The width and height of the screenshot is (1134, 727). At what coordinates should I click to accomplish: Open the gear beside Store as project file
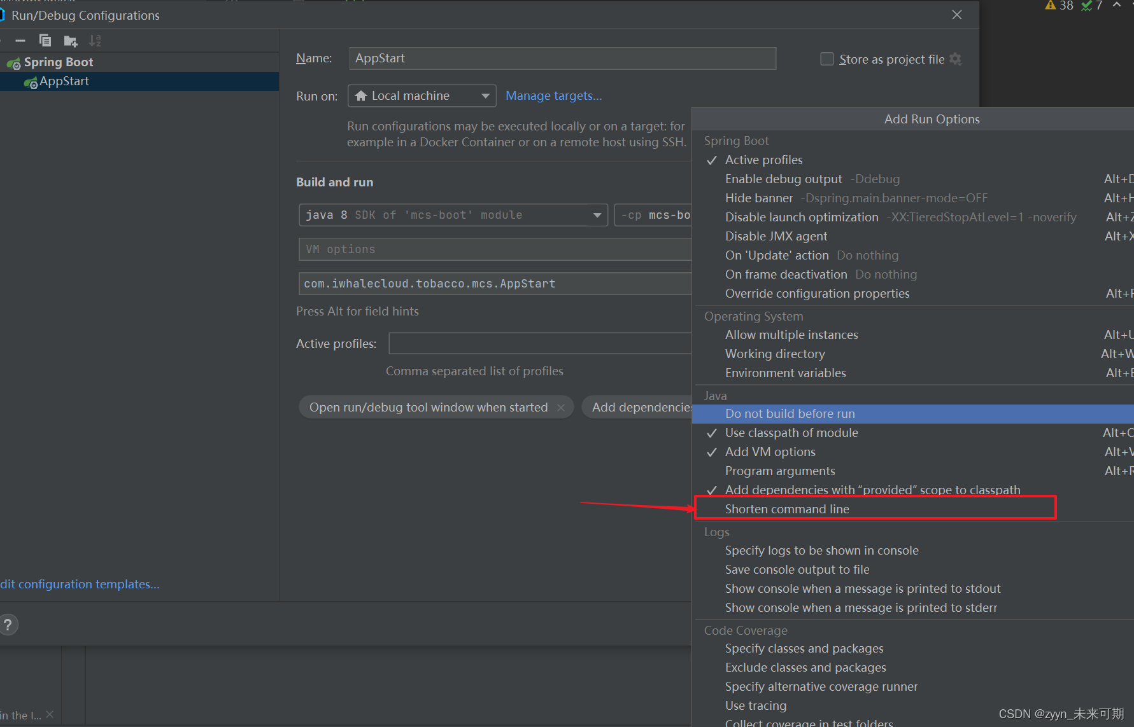955,59
